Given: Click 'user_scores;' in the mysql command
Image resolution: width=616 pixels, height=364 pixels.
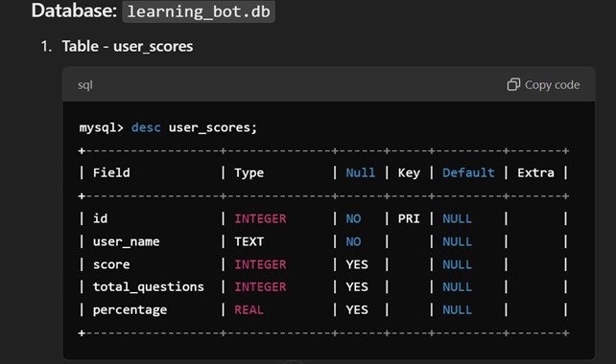Looking at the screenshot, I should pyautogui.click(x=213, y=127).
